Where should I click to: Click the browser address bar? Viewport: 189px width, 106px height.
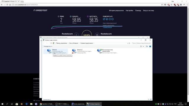(x=87, y=5)
